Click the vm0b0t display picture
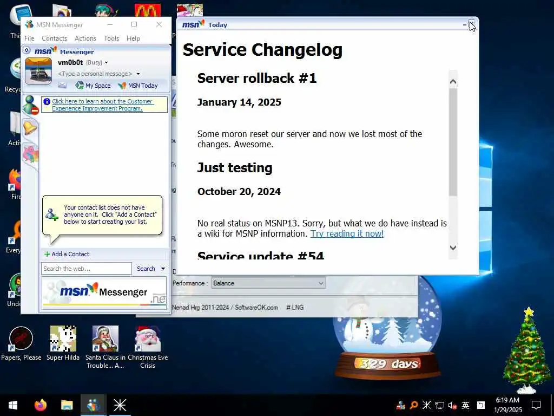The image size is (554, 416). tap(38, 71)
